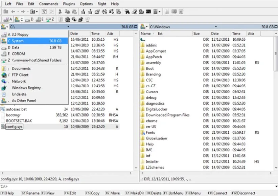Click the Find files binoculars icon
The image size is (278, 196).
127,12
